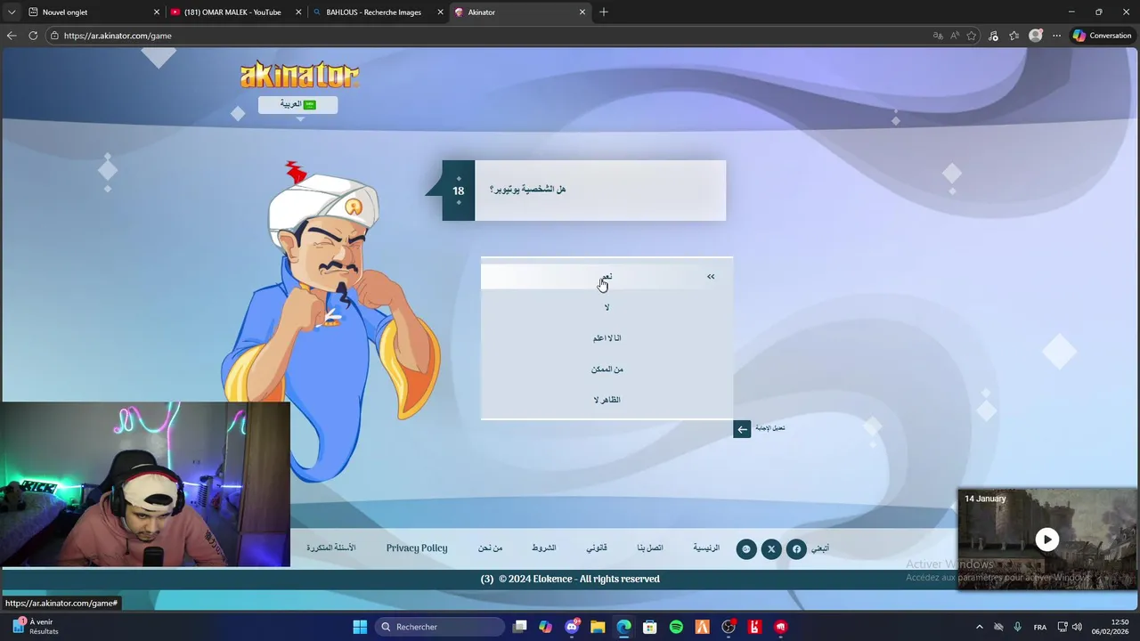Screen dimensions: 1140x641
Task: Click the taskbar Rechercher search box
Action: tap(440, 627)
